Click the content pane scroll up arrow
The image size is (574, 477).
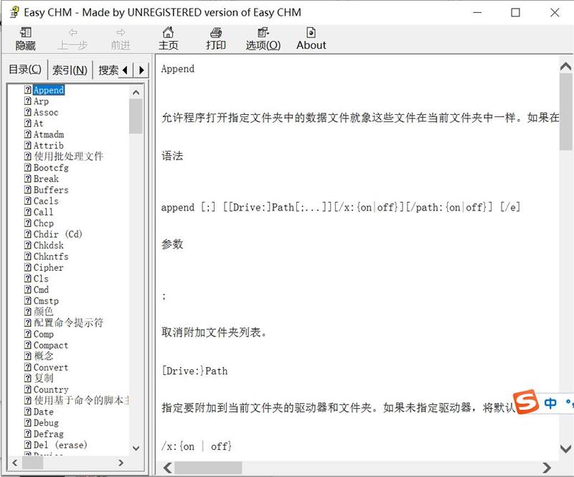[x=565, y=66]
